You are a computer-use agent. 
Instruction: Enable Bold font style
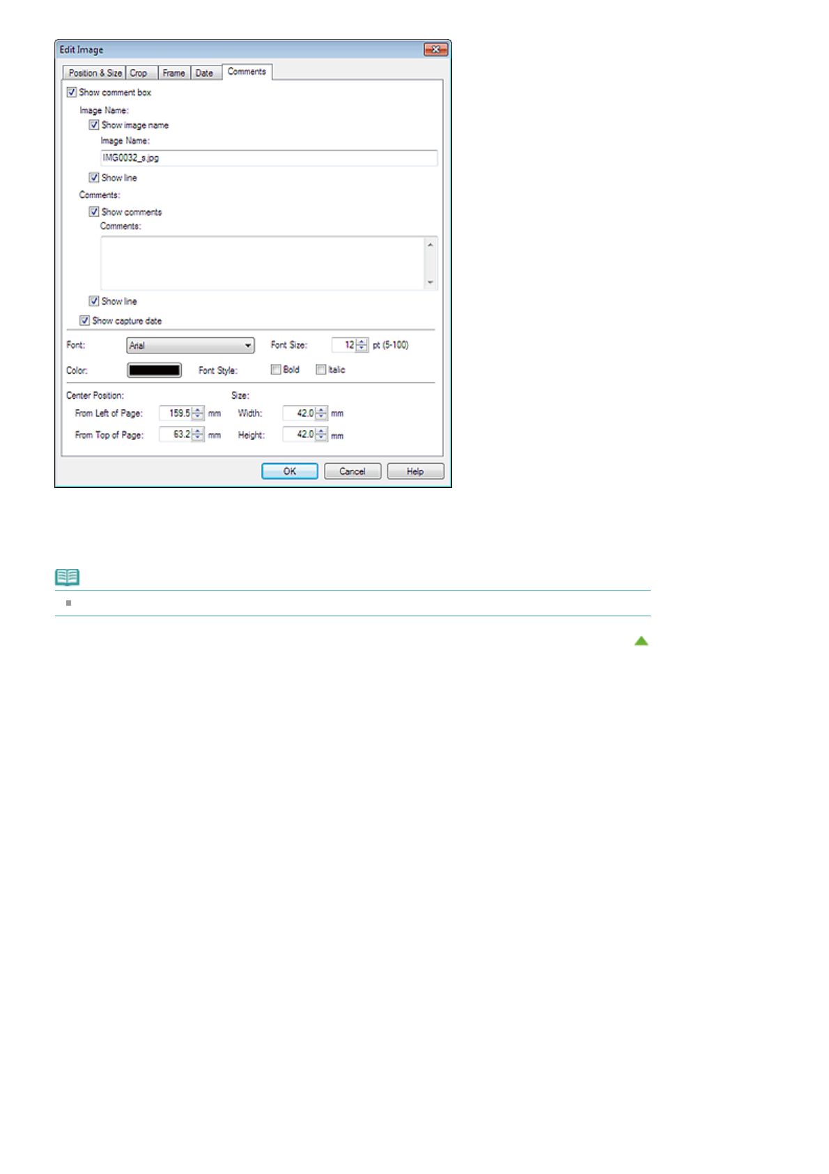[276, 369]
